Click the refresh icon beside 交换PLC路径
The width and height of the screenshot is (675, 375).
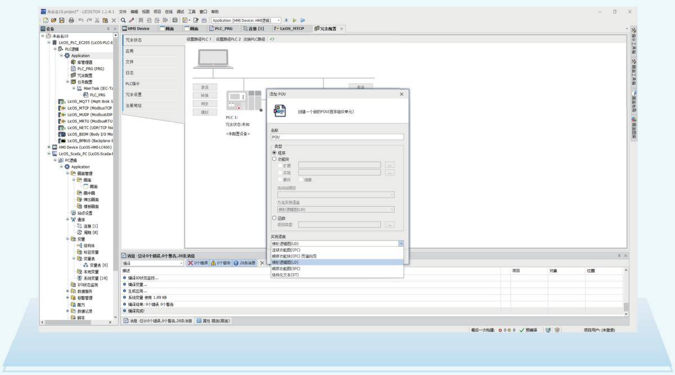coord(273,39)
